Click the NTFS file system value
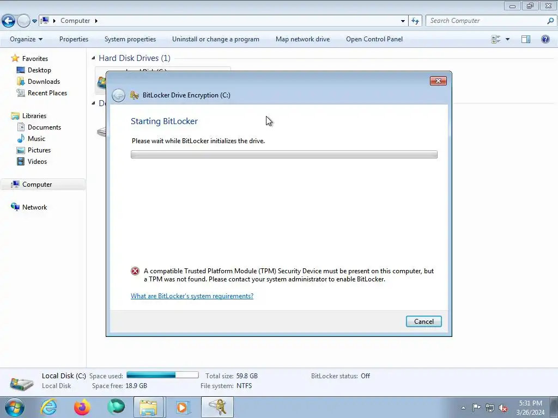 244,386
